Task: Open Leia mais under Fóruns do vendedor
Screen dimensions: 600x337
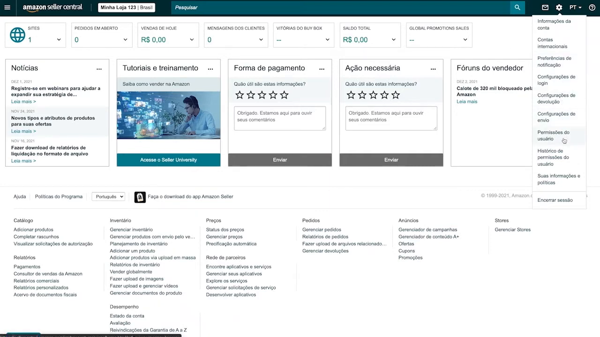Action: 467,102
